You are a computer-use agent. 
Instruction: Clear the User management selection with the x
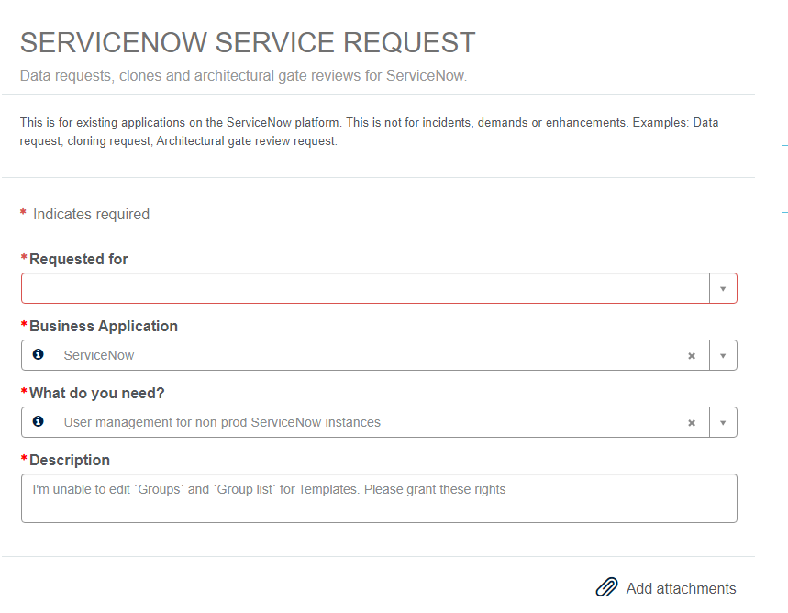click(692, 423)
